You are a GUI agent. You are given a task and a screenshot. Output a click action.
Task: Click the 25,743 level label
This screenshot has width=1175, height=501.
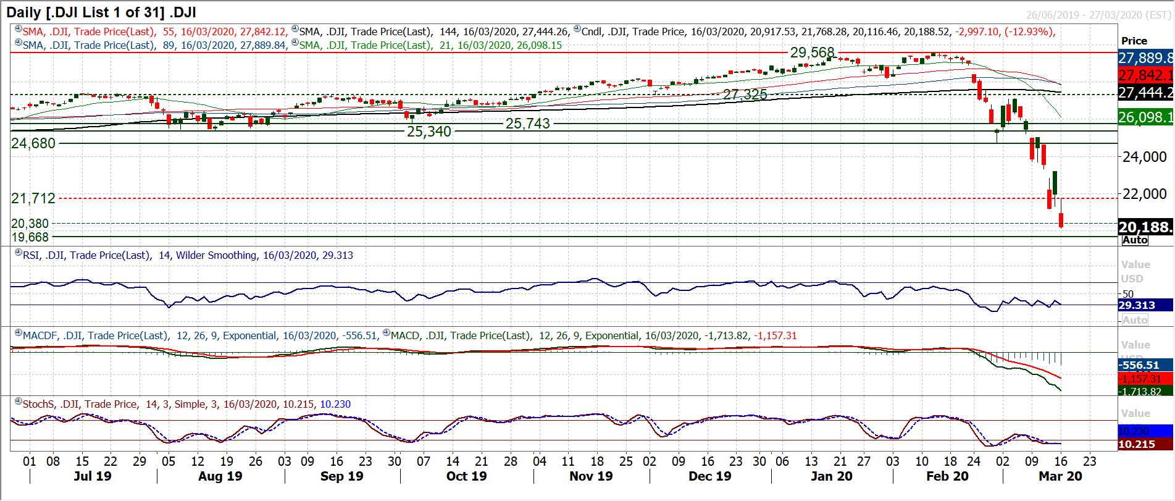click(x=528, y=124)
